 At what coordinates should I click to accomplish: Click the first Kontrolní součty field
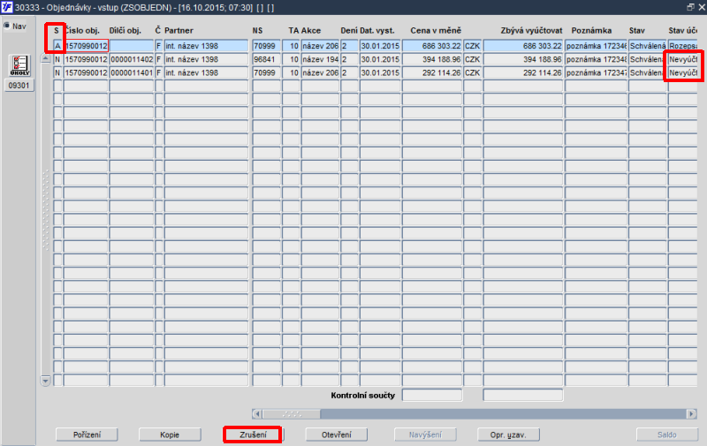432,395
